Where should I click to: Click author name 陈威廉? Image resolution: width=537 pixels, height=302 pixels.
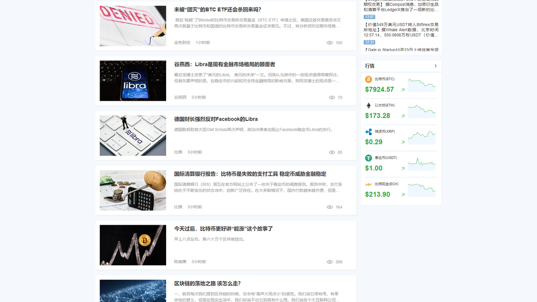(x=180, y=262)
